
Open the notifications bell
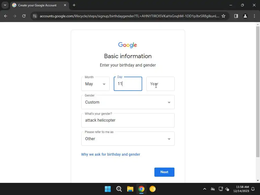pyautogui.click(x=253, y=189)
